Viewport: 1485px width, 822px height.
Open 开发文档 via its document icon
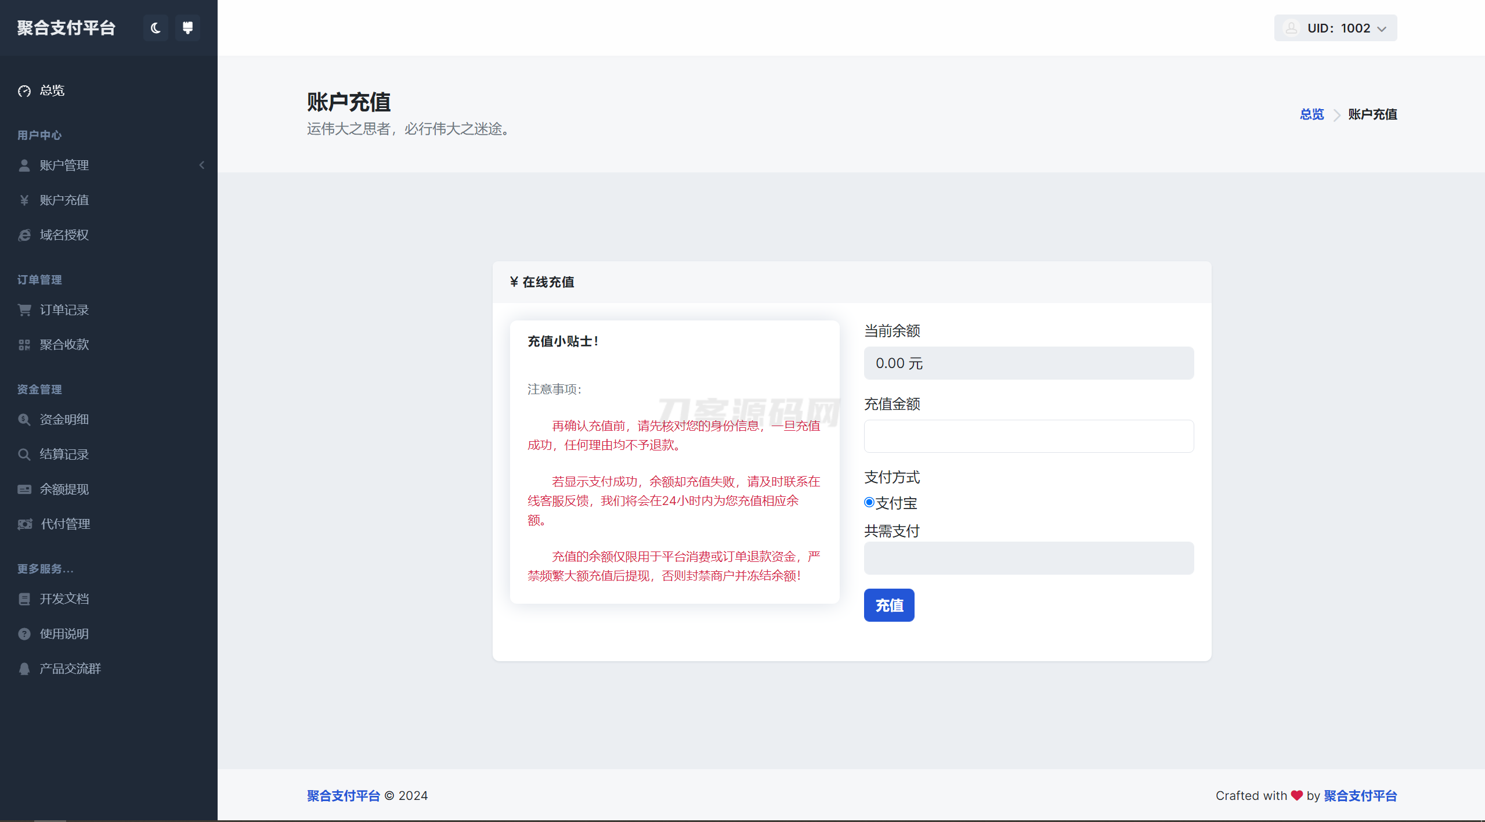click(24, 599)
